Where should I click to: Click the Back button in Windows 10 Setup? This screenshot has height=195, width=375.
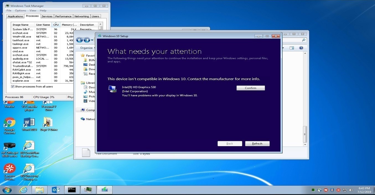point(230,144)
